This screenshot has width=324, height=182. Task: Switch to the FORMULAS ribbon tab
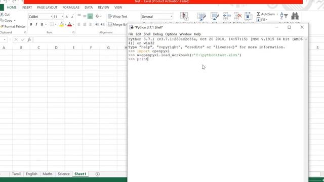[x=71, y=7]
